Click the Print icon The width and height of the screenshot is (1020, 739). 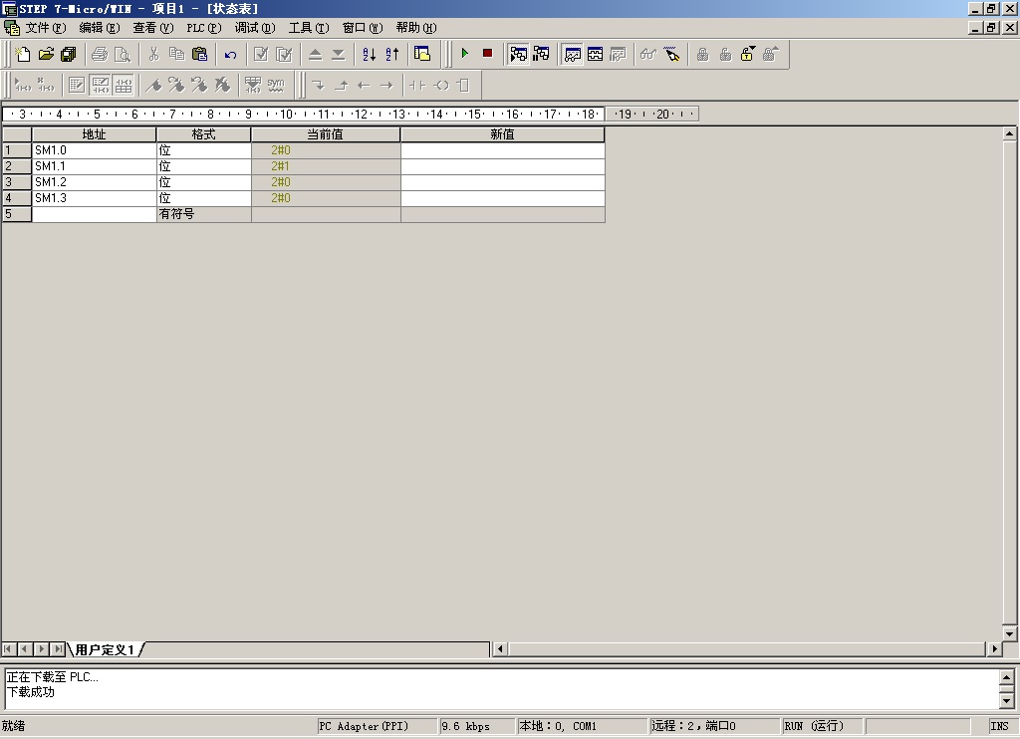(100, 54)
